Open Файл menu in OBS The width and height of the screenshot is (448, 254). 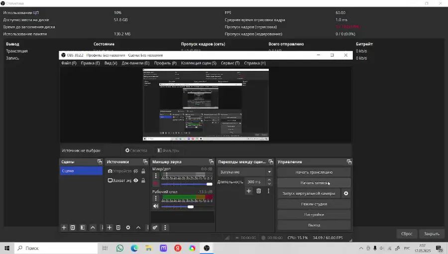[x=69, y=63]
